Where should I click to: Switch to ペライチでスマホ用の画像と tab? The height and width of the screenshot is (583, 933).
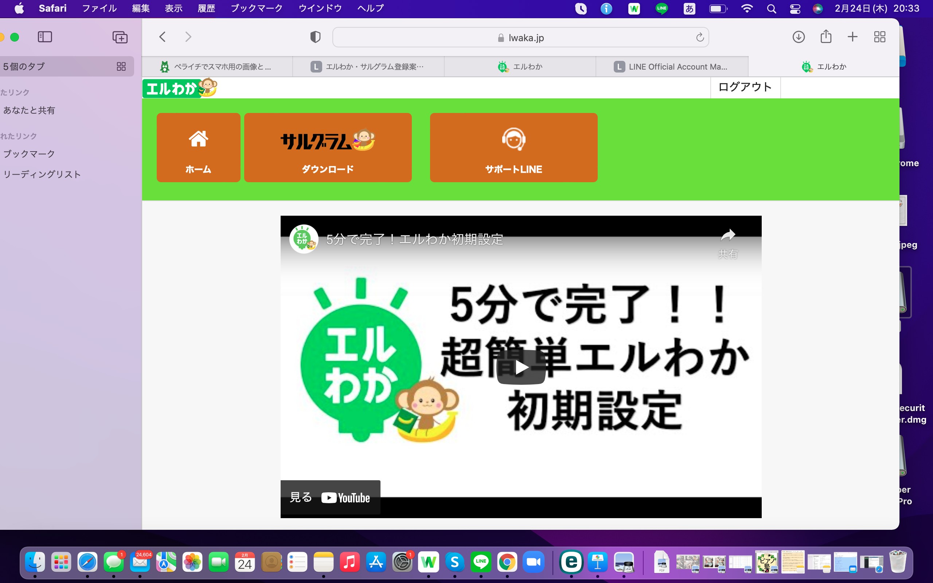click(x=217, y=67)
